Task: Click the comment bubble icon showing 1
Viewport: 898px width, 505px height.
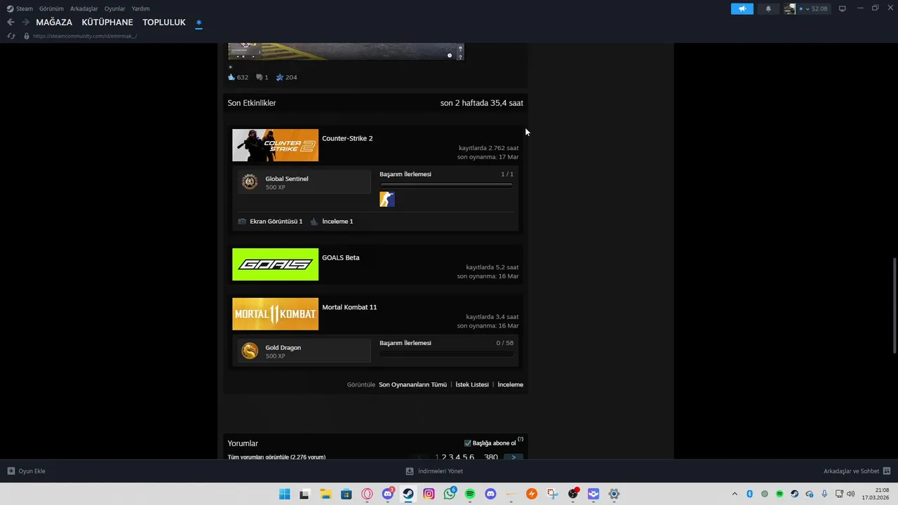Action: pyautogui.click(x=259, y=77)
